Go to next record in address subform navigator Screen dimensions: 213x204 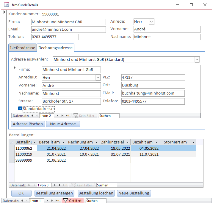point(57,115)
